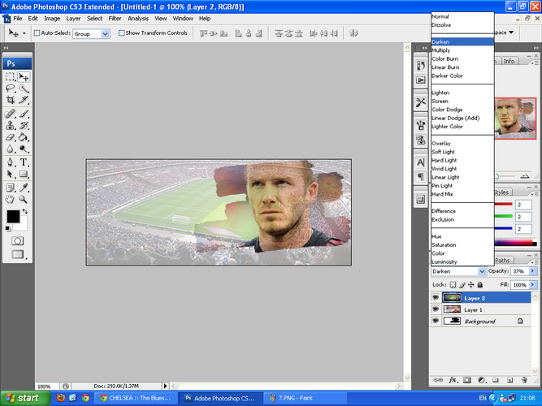Viewport: 542px width, 406px height.
Task: Enable the Auto-Select checkbox
Action: pos(36,33)
